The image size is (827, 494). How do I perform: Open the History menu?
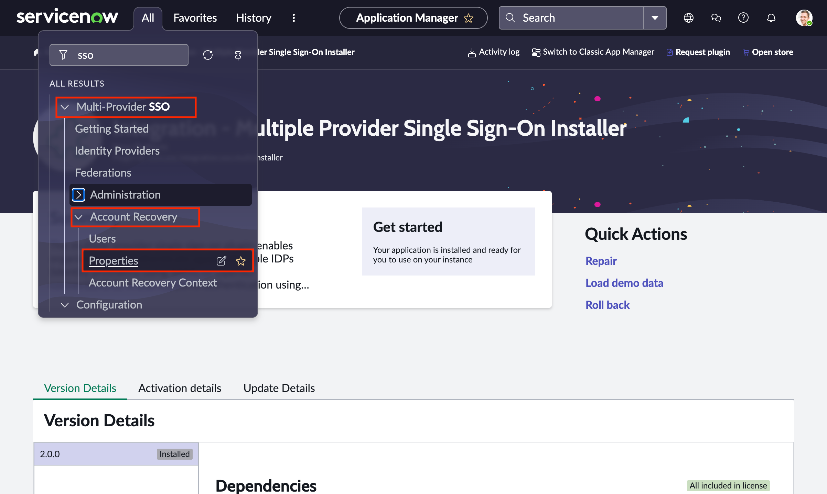pyautogui.click(x=253, y=18)
